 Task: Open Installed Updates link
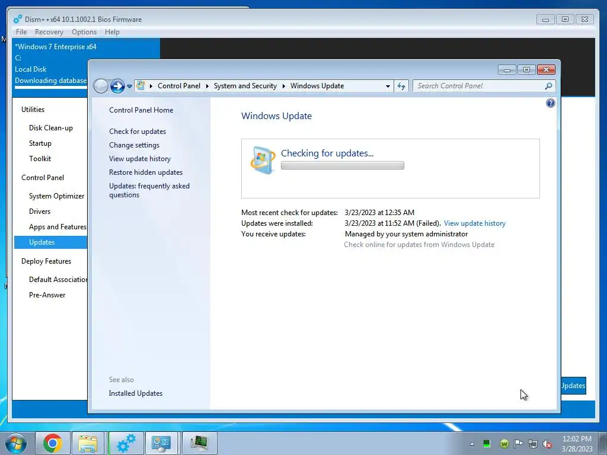click(x=136, y=393)
